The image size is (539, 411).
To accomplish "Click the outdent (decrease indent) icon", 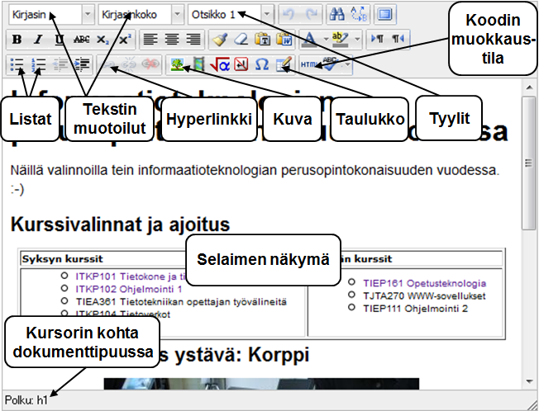I will tap(60, 64).
